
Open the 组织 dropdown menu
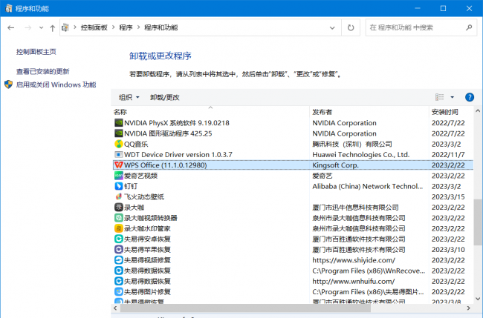point(129,97)
